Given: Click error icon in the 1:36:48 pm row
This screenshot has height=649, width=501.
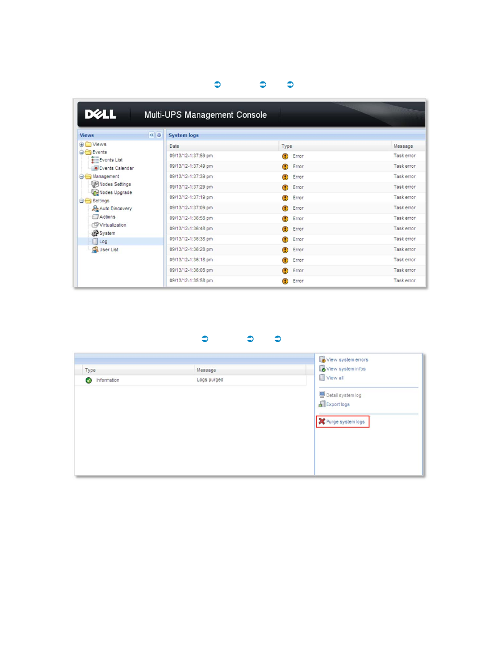Looking at the screenshot, I should coord(285,229).
